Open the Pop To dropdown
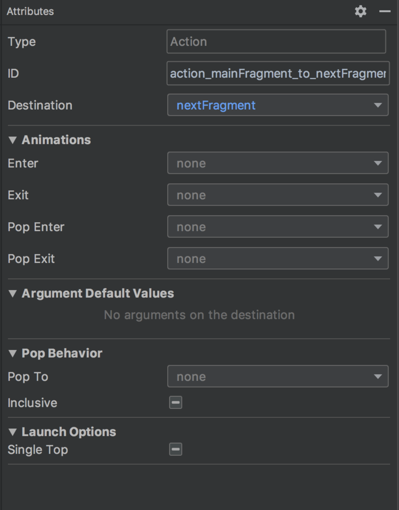 point(278,376)
